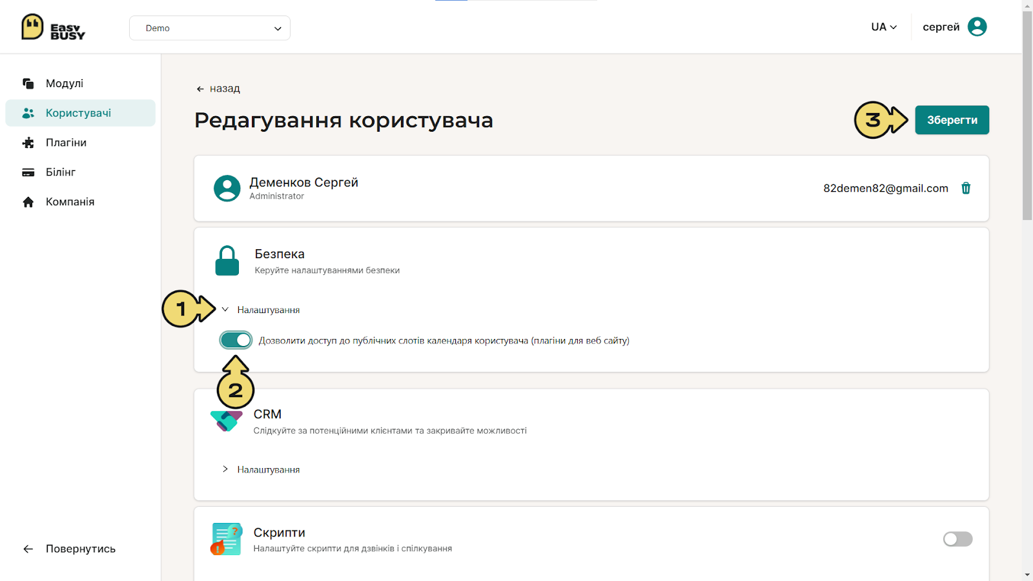Click the Модулі sidebar icon

tap(28, 83)
